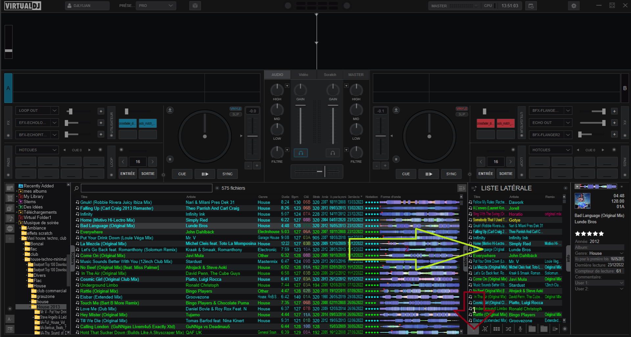Viewport: 631px width, 337px height.
Task: Open the deck B loop settings gear
Action: 470,174
